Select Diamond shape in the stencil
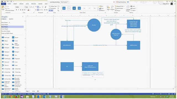 5,62
